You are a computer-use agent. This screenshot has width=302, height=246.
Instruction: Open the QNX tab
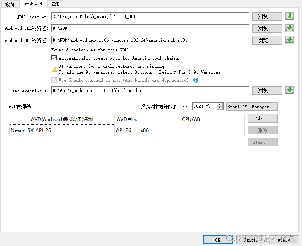coord(55,4)
